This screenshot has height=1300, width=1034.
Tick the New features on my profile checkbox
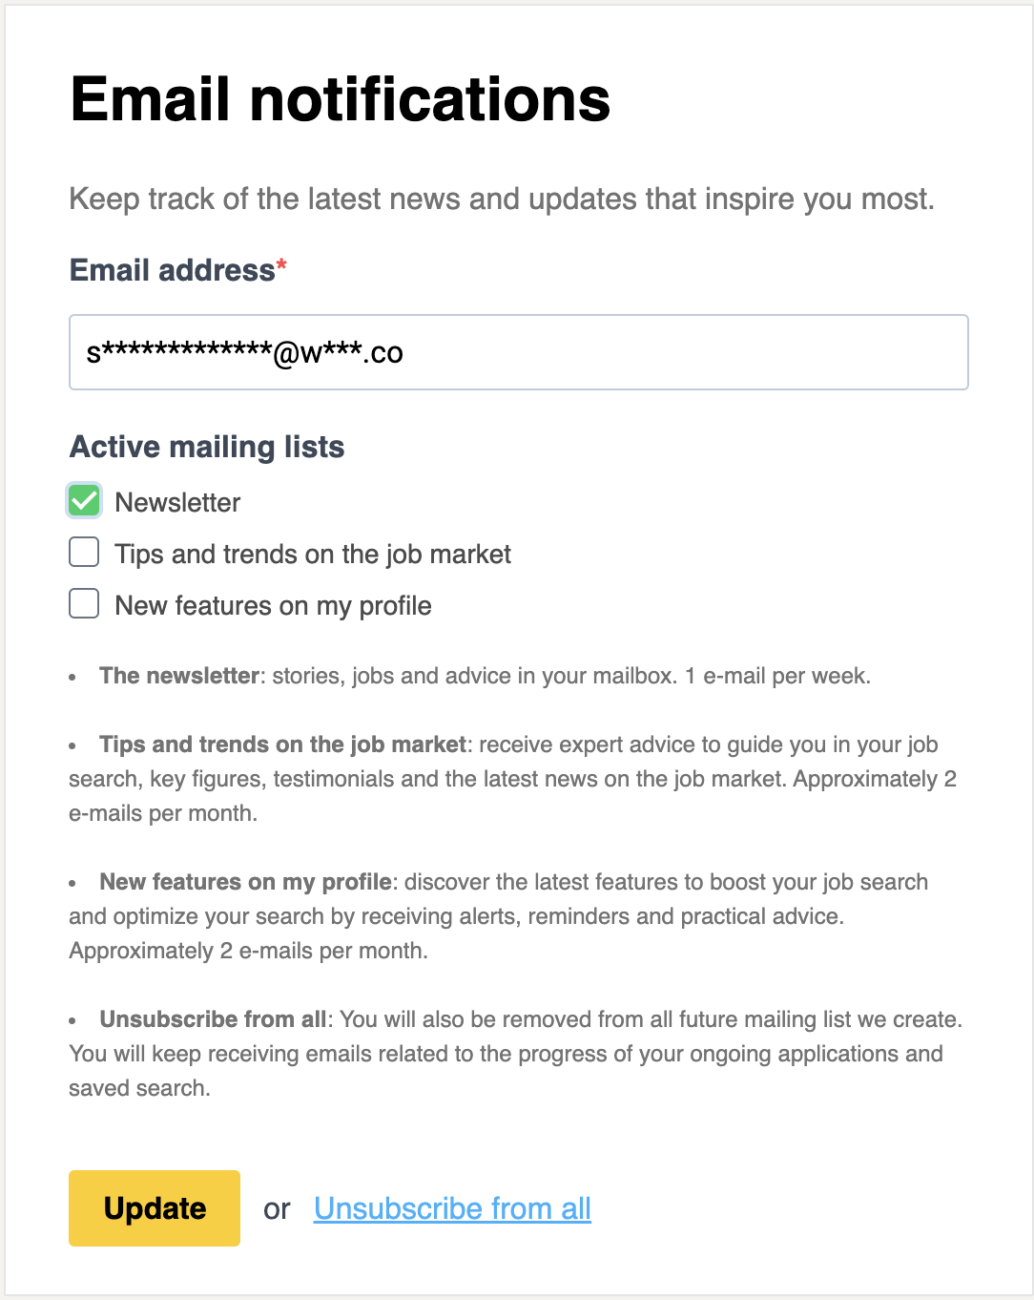pyautogui.click(x=84, y=604)
